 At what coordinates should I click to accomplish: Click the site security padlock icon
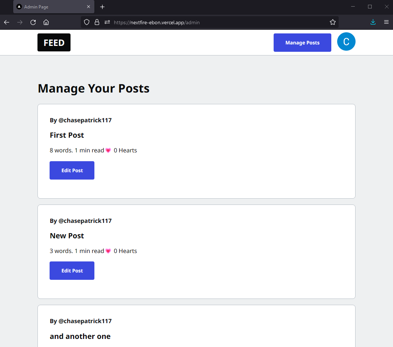[x=97, y=22]
